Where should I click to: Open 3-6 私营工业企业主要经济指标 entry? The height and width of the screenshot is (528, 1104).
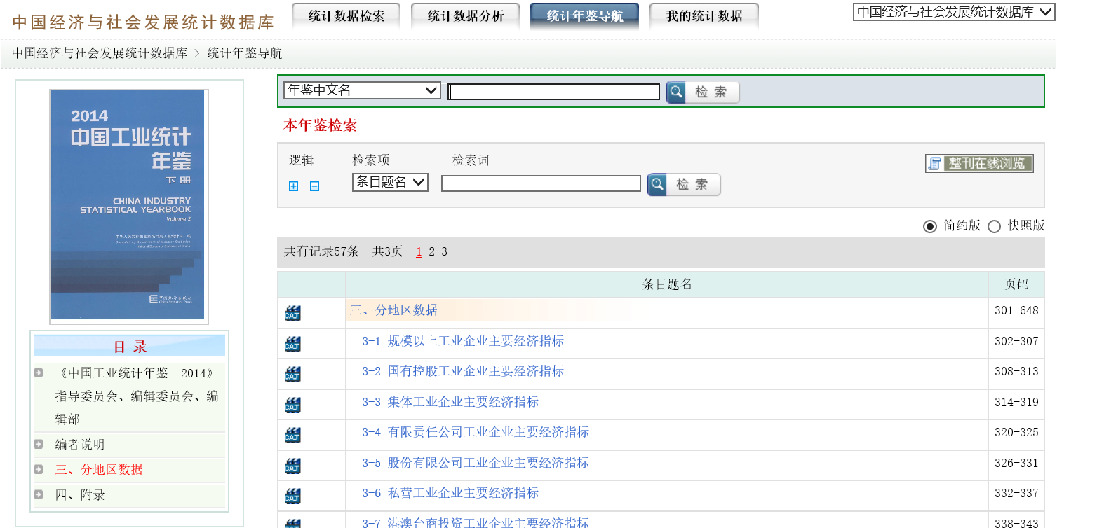pos(450,493)
